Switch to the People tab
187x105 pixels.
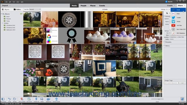83,6
